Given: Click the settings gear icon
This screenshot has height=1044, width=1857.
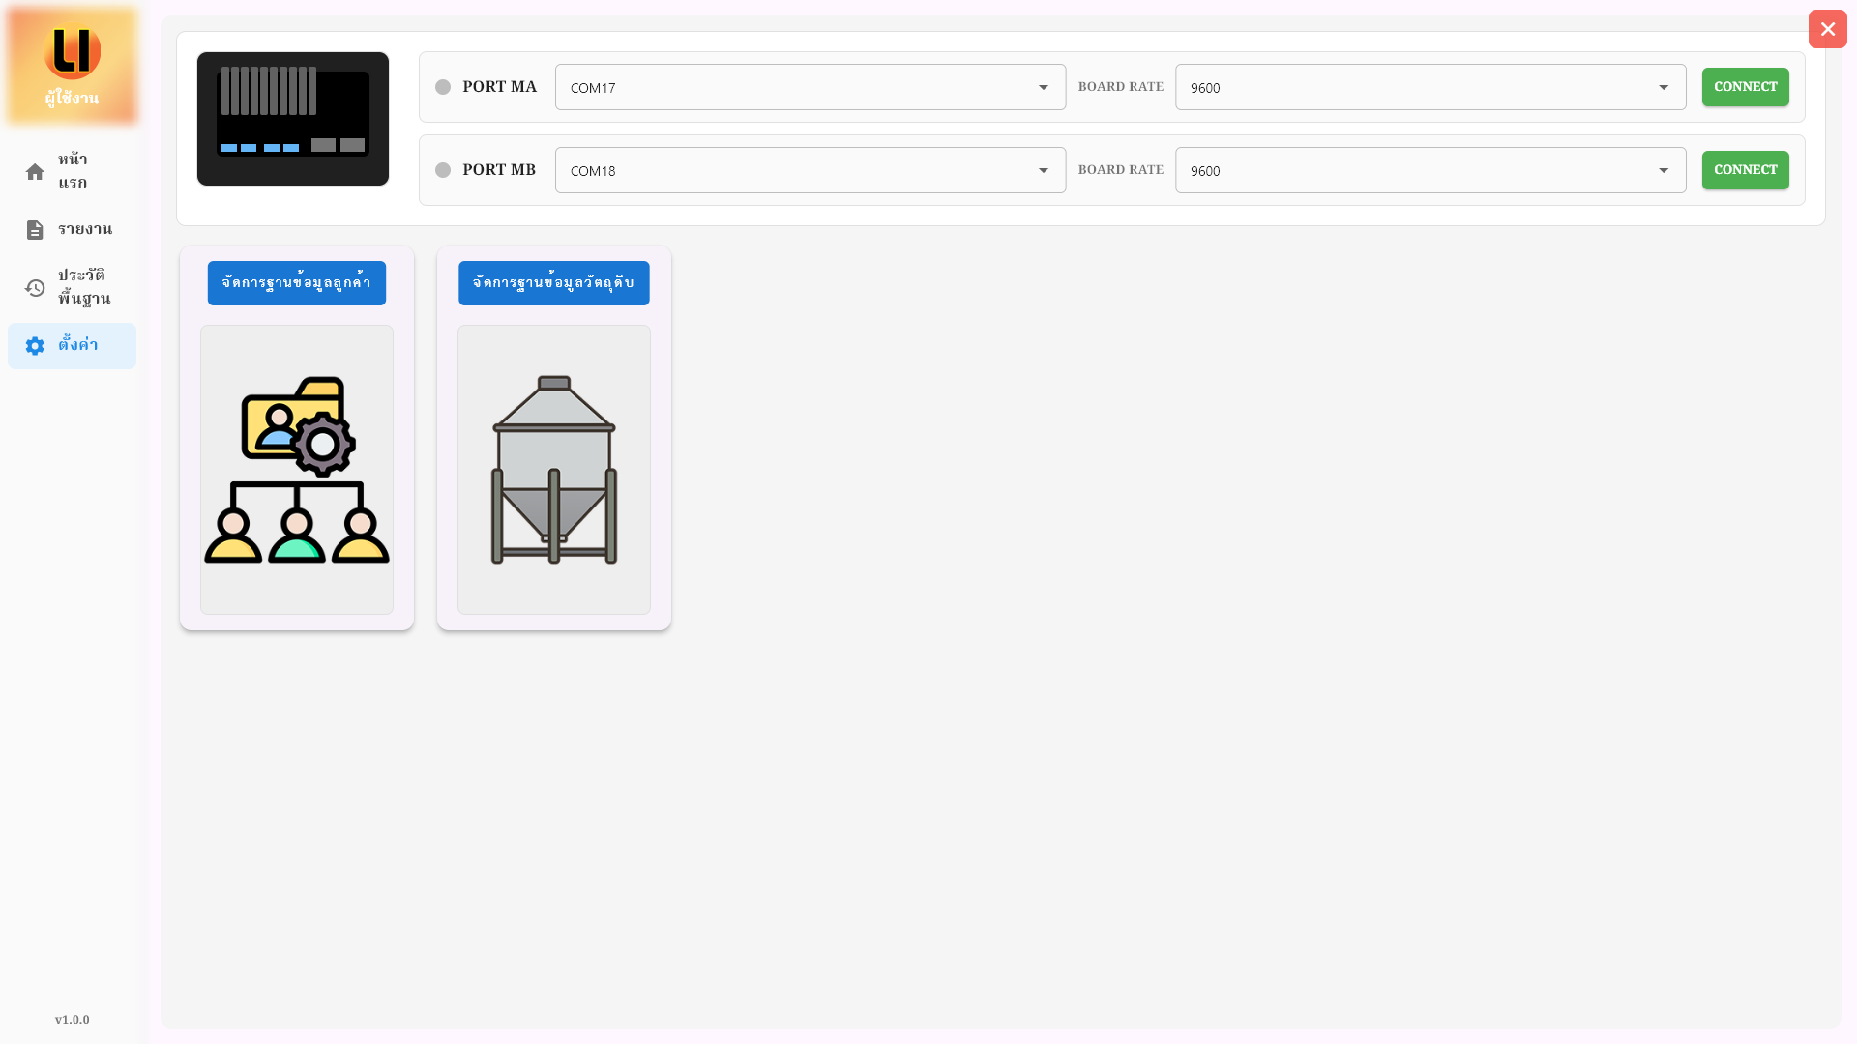Looking at the screenshot, I should tap(35, 346).
